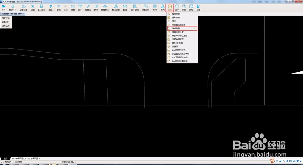303x165 pixels.
Task: Switch to the 给水总平面图 layout tab
Action: (x=32, y=158)
